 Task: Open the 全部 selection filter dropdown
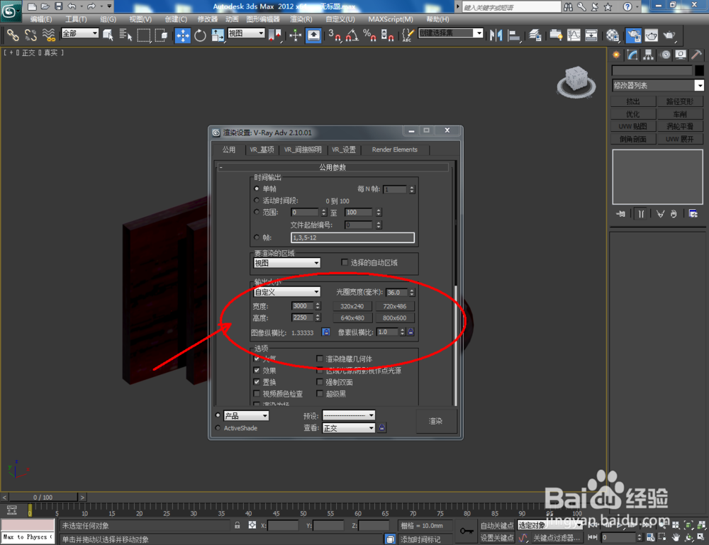click(79, 33)
